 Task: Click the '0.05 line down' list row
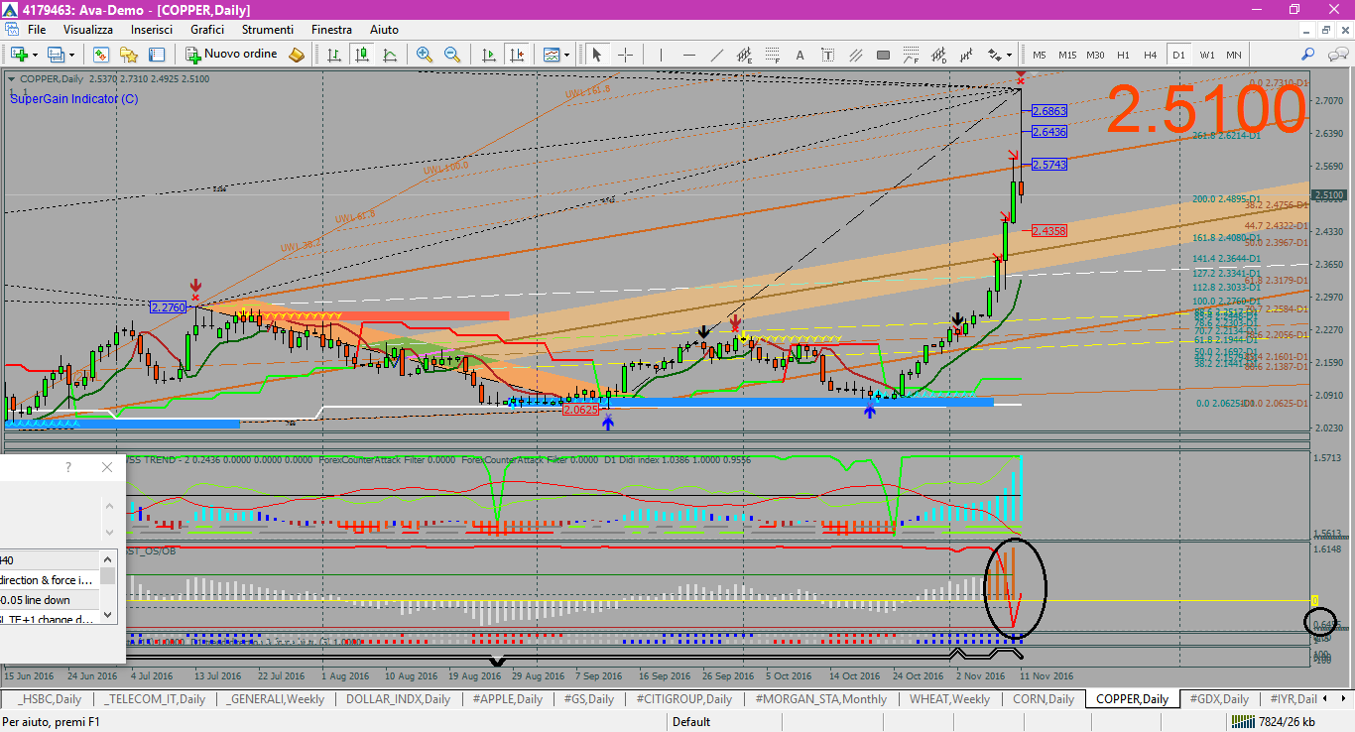pos(50,600)
